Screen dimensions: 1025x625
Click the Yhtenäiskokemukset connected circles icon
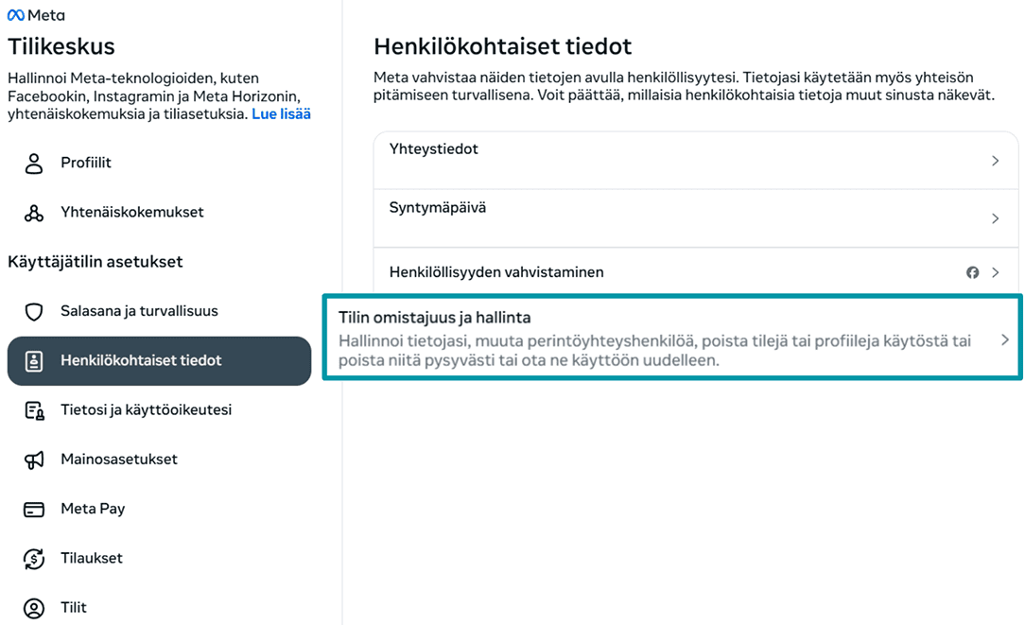pos(34,213)
